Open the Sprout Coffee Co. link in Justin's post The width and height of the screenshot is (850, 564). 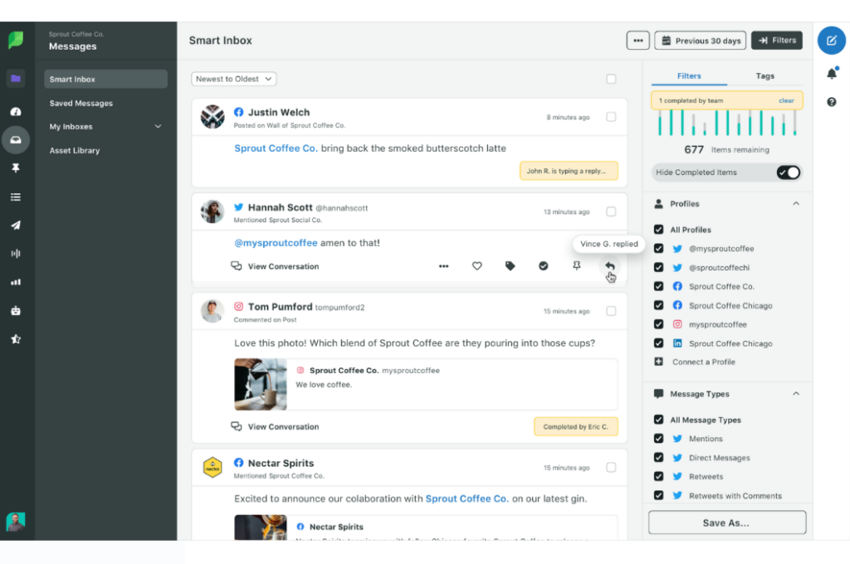pyautogui.click(x=276, y=148)
